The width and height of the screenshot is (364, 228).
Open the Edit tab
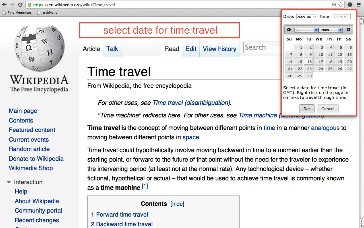coord(191,49)
